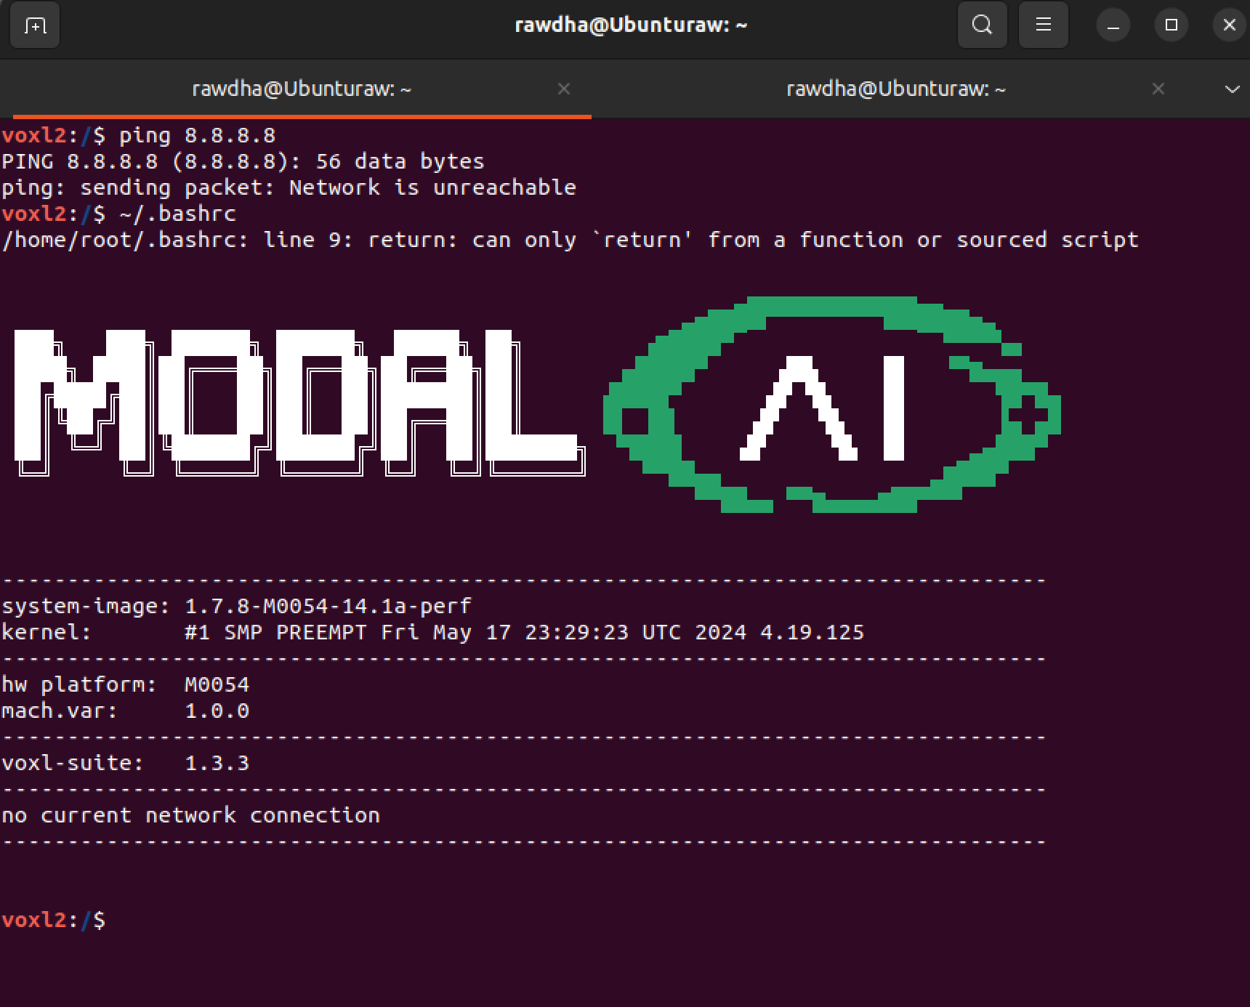Close the first terminal tab

(563, 89)
